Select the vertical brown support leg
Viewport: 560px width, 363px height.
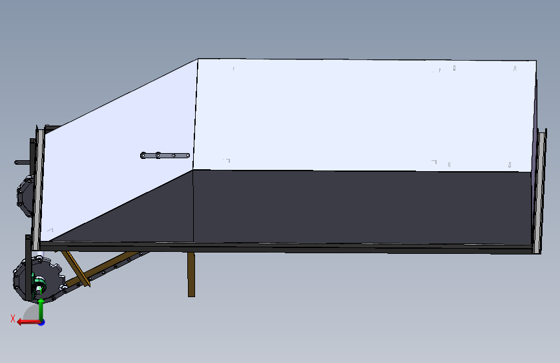point(191,275)
